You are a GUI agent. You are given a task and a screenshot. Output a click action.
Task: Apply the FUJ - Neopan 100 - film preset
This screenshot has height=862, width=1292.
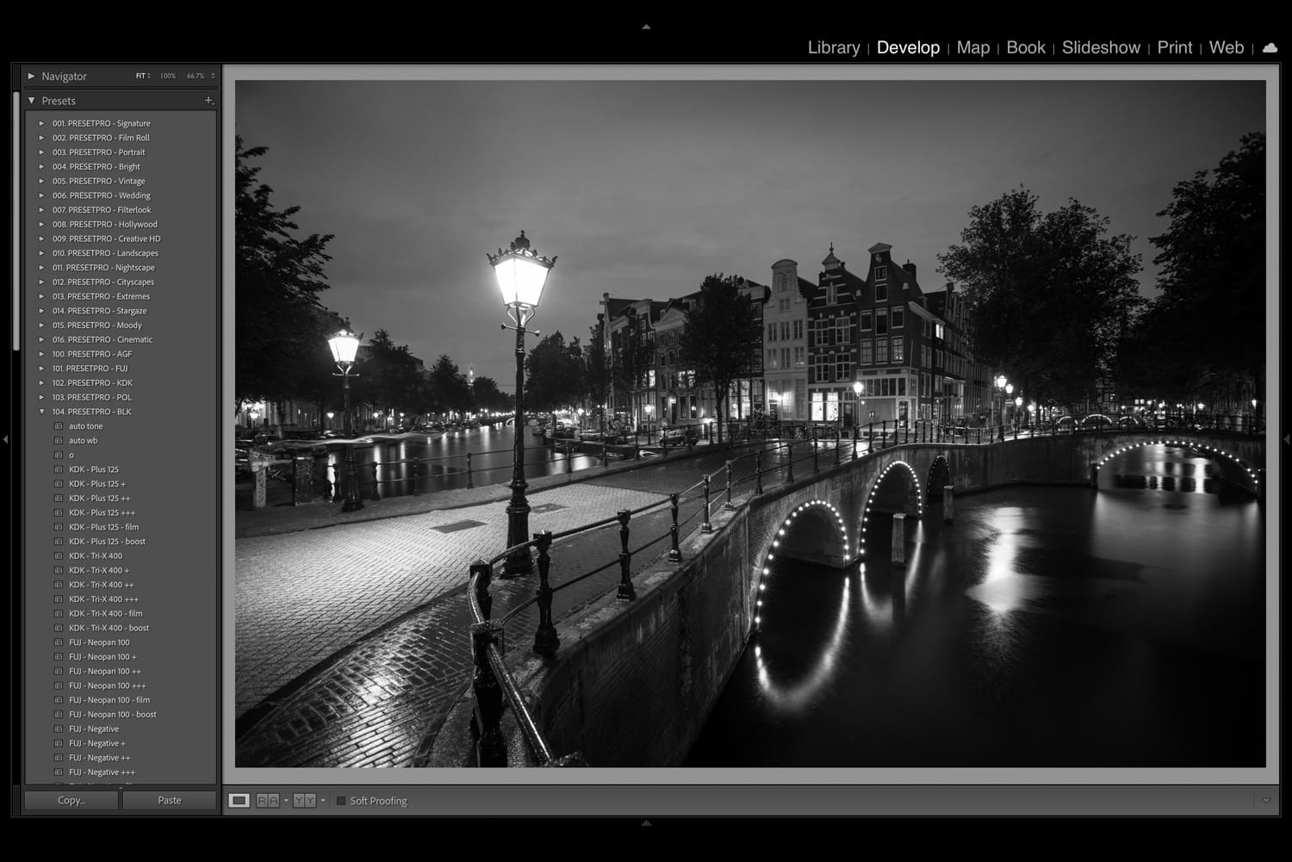[109, 701]
